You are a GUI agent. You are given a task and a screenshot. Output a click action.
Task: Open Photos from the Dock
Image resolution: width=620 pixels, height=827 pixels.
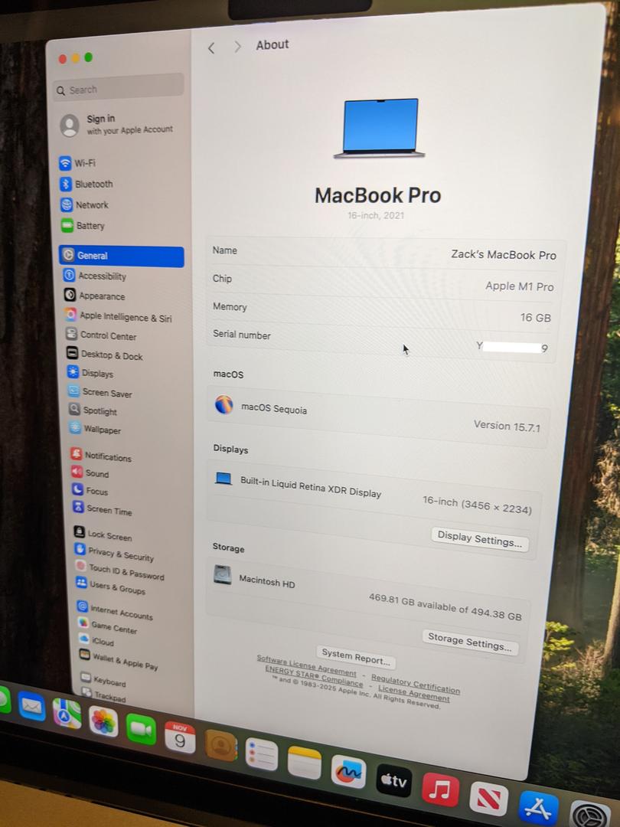tap(103, 722)
